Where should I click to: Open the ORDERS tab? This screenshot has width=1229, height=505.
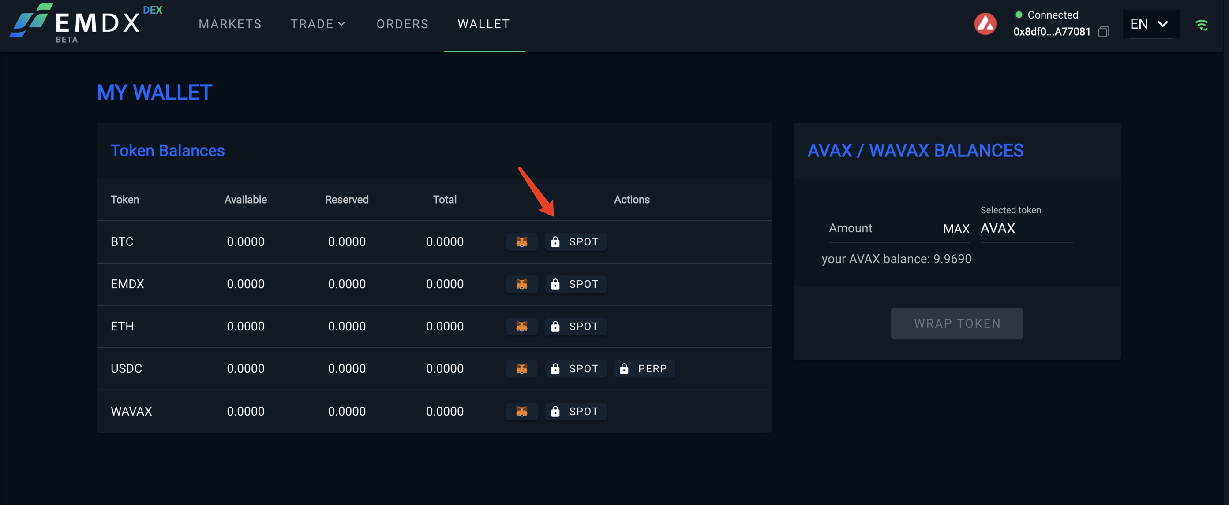tap(402, 24)
